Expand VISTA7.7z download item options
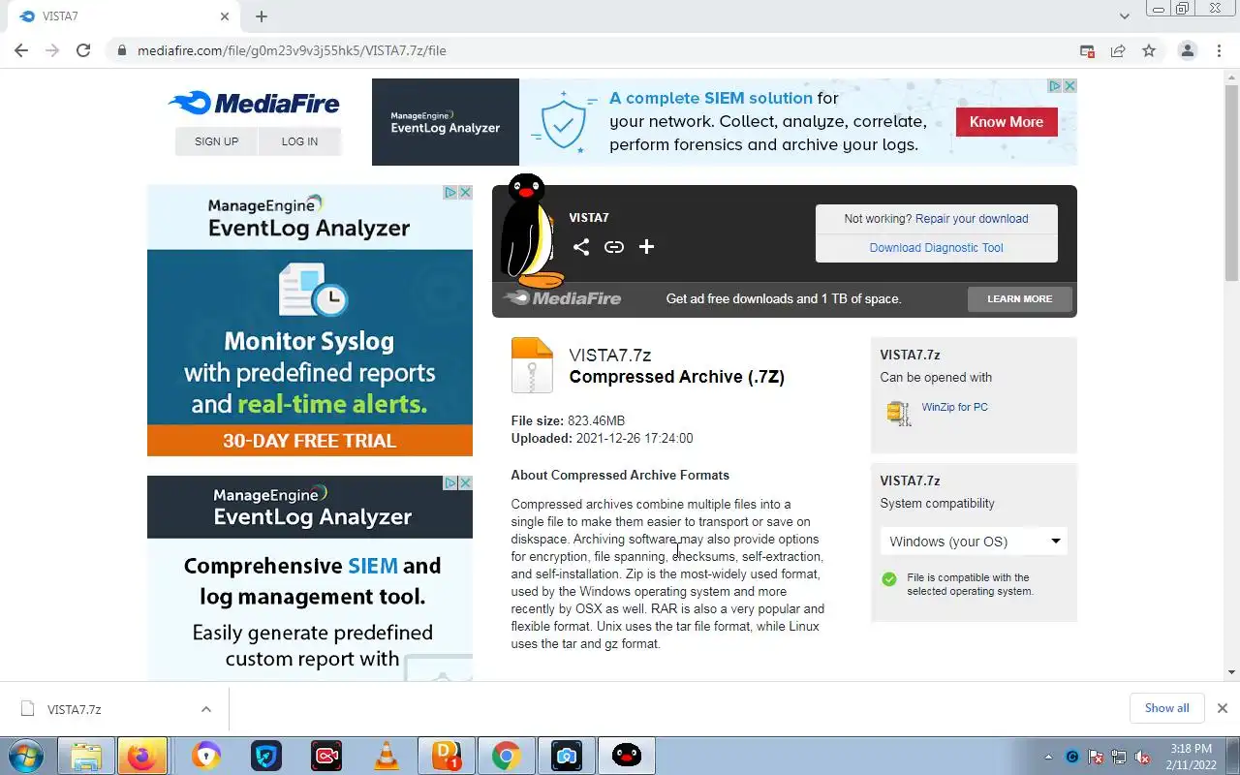 click(206, 709)
